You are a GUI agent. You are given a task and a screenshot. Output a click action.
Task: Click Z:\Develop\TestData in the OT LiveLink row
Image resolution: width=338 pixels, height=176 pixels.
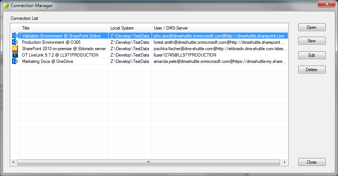(130, 55)
